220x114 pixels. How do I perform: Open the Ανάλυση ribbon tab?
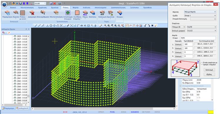86,8
